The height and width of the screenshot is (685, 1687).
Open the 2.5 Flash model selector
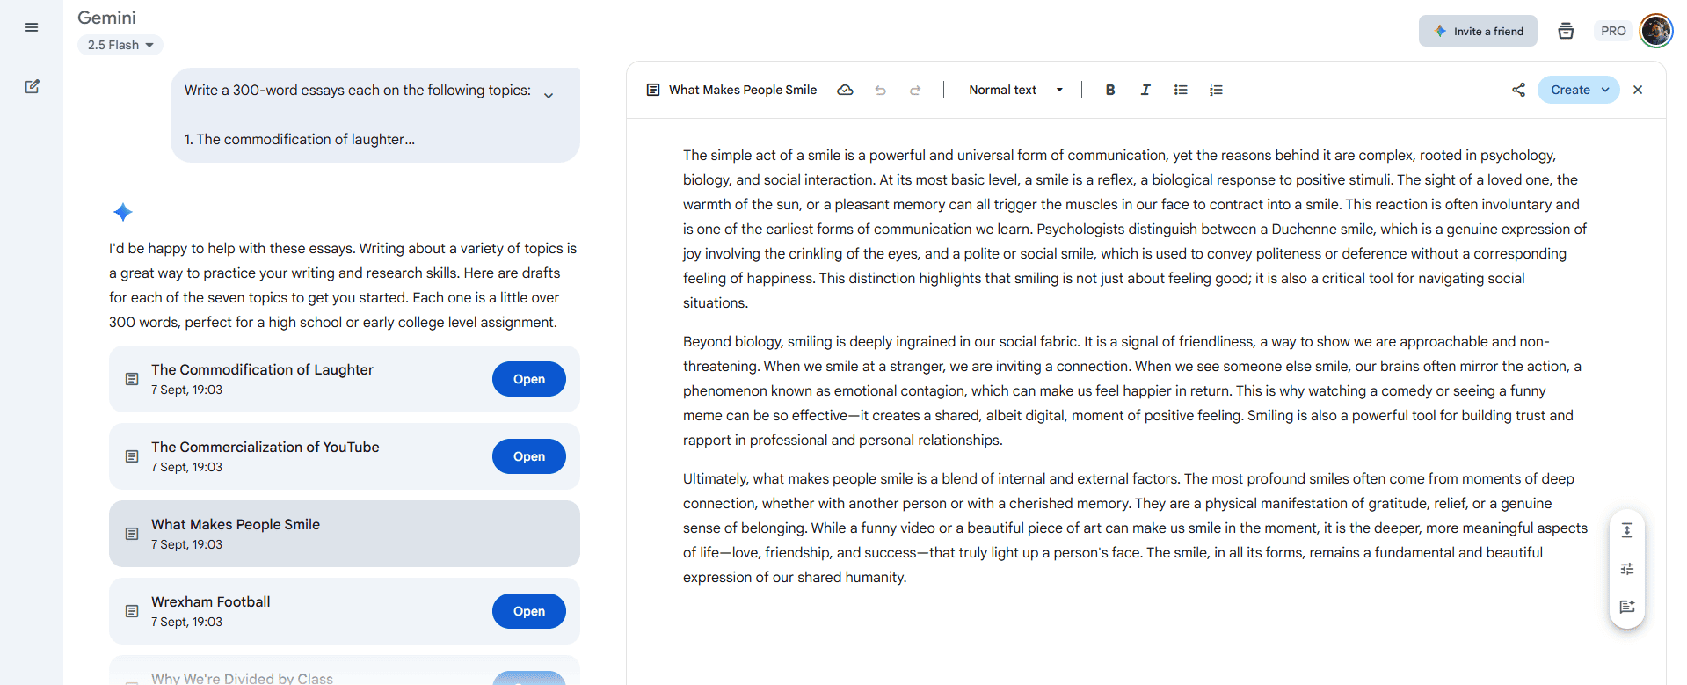[x=120, y=45]
